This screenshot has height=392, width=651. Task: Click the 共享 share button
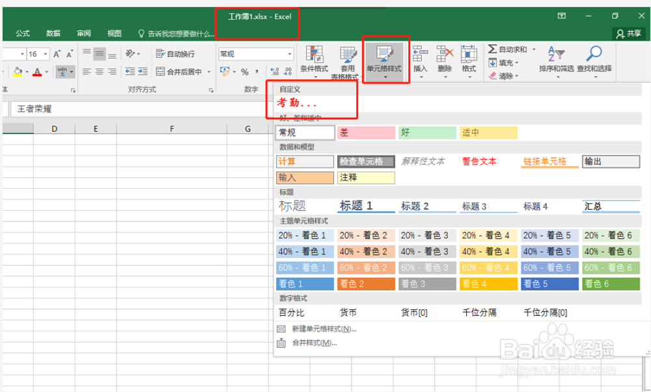click(629, 34)
